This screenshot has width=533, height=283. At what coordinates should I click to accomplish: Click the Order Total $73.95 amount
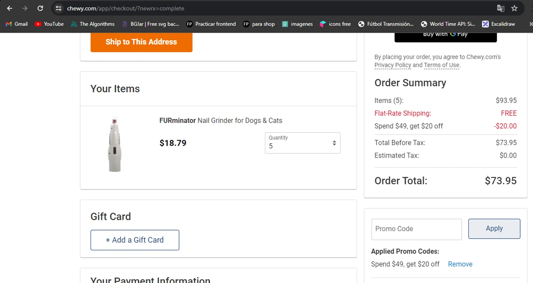501,181
